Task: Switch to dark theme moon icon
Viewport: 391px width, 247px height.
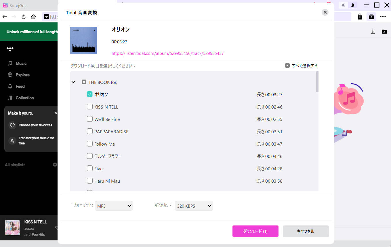Action: pos(352,5)
